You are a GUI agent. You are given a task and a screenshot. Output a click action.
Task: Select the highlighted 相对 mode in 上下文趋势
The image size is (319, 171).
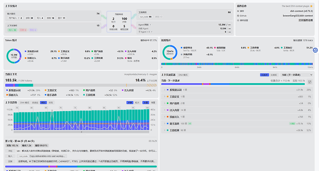(x=43, y=103)
